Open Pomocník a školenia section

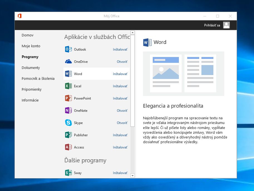point(38,78)
